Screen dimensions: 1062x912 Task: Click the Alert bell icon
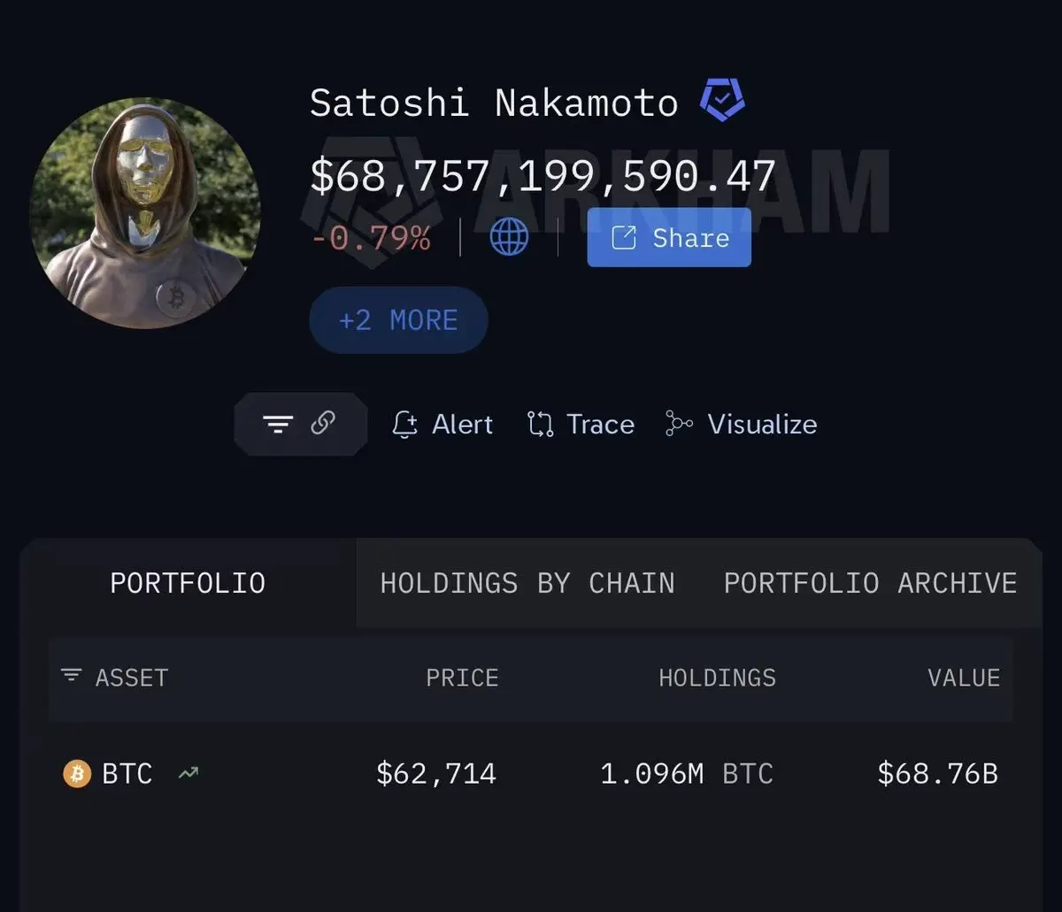point(404,425)
